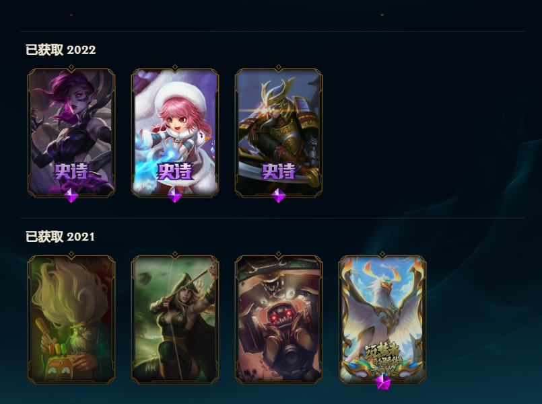This screenshot has height=404, width=542.
Task: Click purple gem under snow girl card
Action: click(175, 196)
